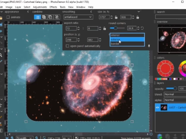
Task: Select the intersect selection combine mode
Action: 57,17
